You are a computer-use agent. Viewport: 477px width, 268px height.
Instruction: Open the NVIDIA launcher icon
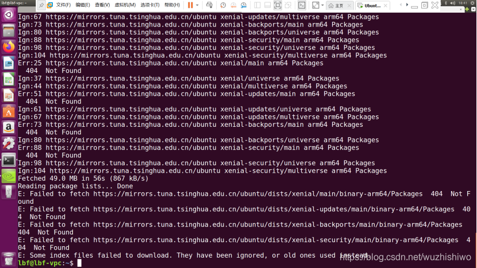[x=9, y=176]
